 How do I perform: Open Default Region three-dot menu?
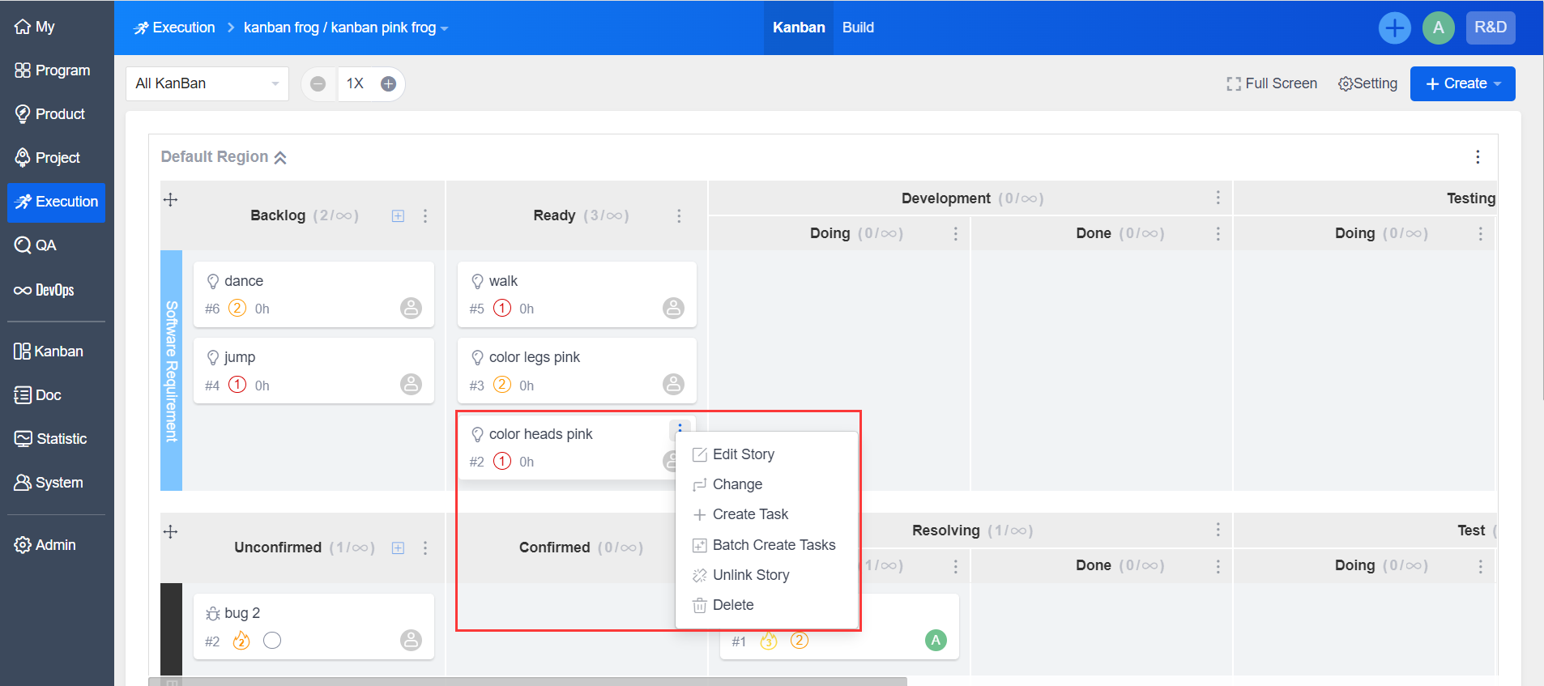(1478, 157)
